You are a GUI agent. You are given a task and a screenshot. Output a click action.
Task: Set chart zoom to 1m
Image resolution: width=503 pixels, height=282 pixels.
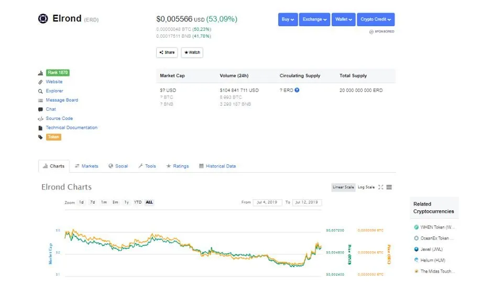(x=104, y=202)
